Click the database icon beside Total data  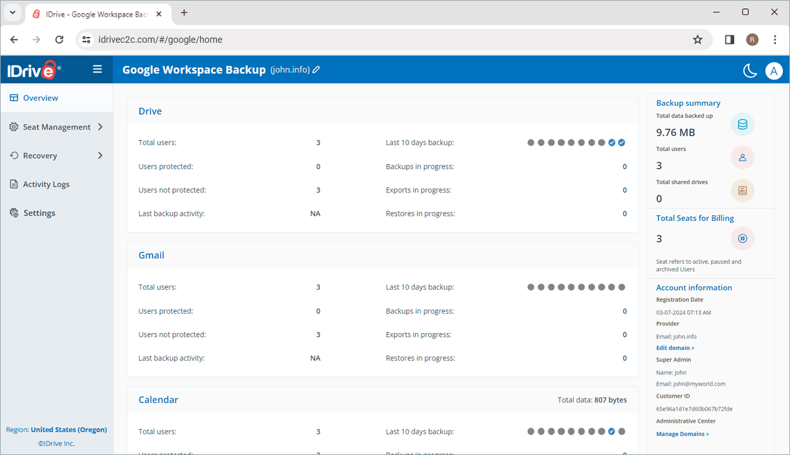742,124
